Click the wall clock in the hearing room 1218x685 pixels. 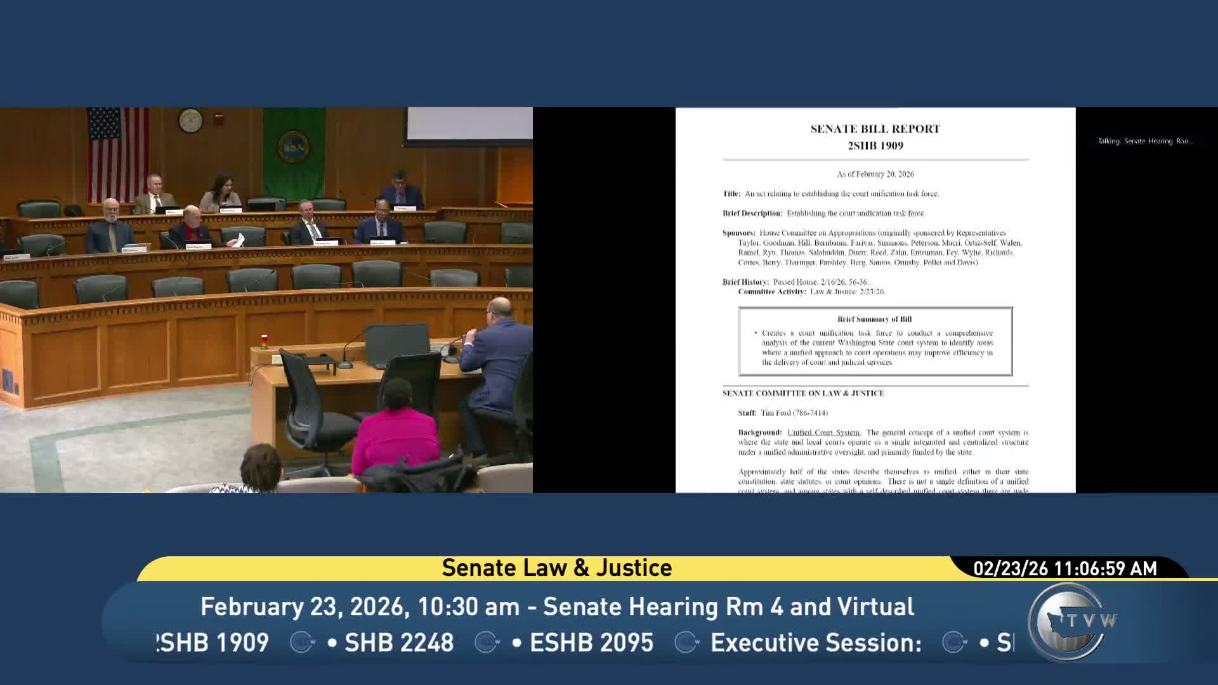pos(190,120)
